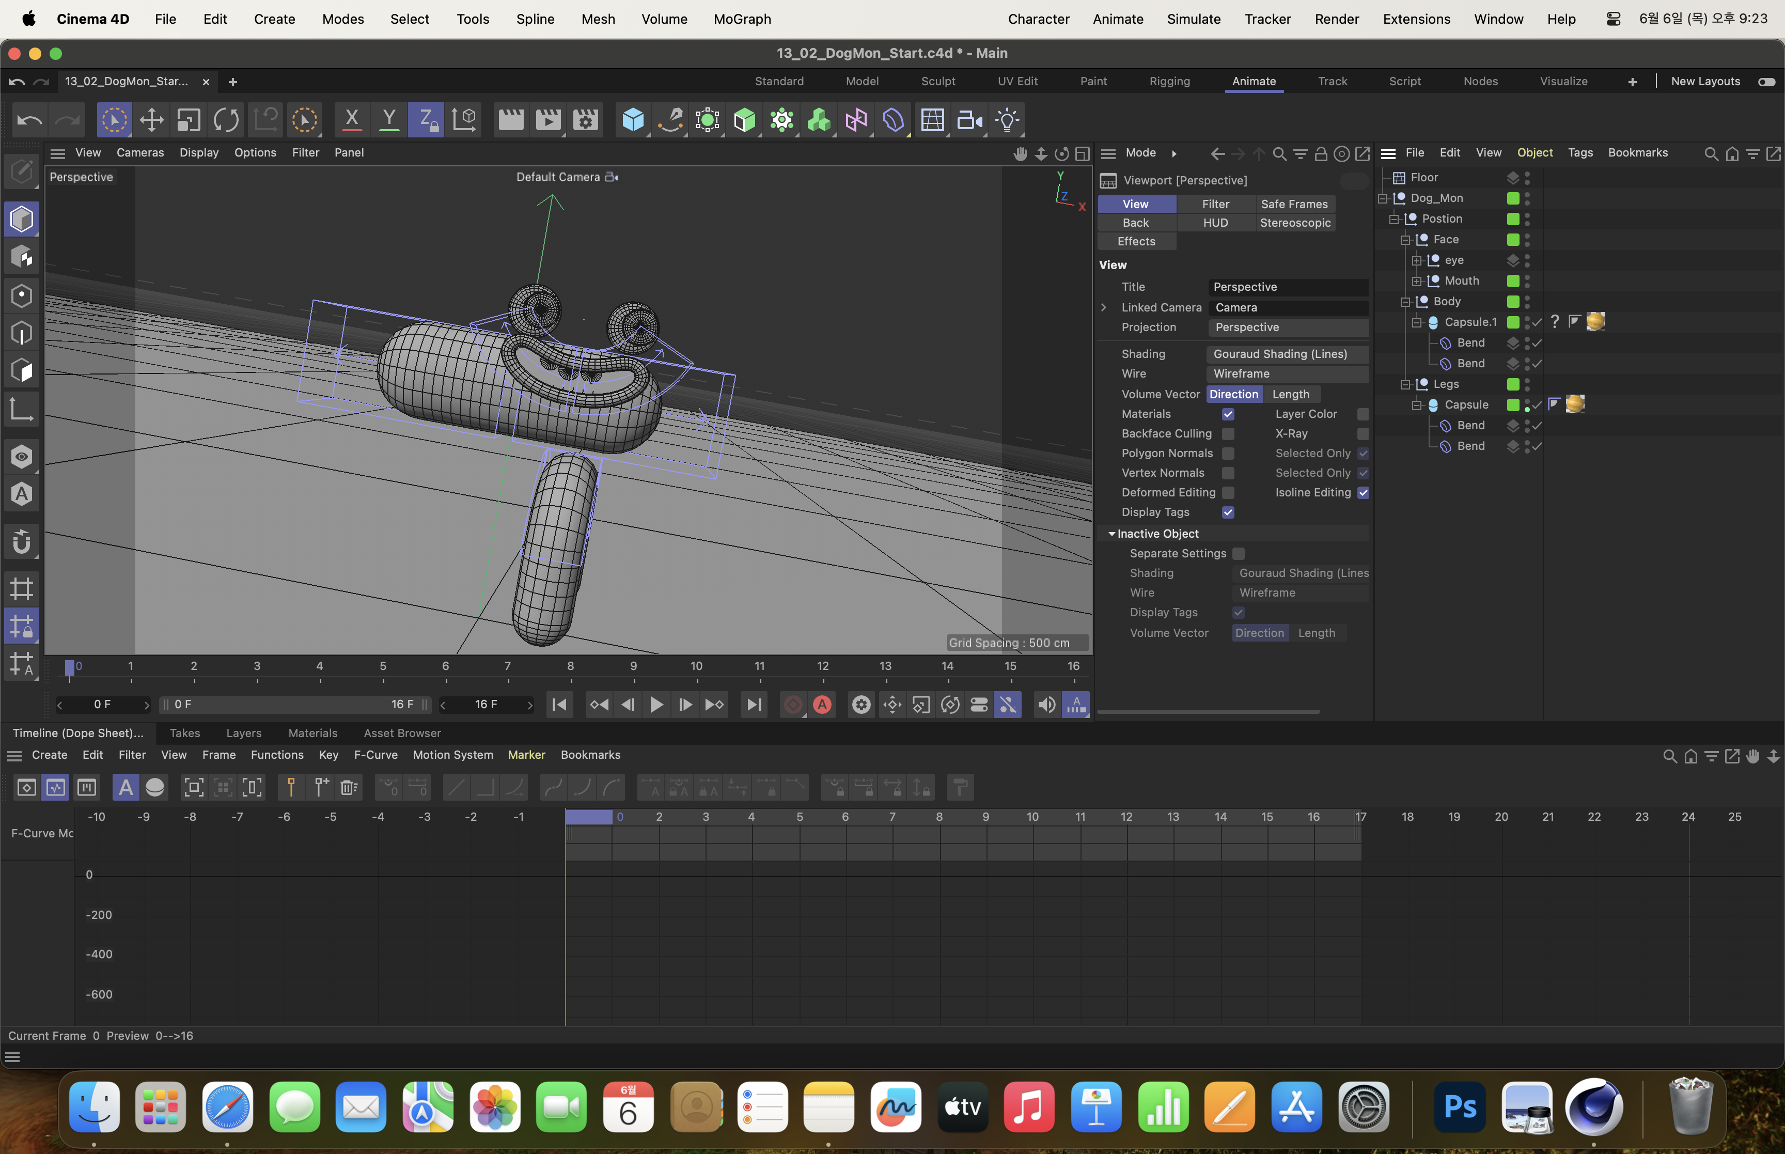Open the MoGraph menu
The height and width of the screenshot is (1154, 1785).
point(742,19)
